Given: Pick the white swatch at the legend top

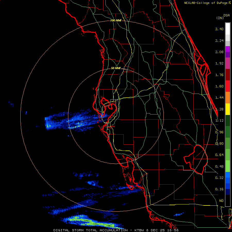Looking at the screenshot, I should click(x=228, y=29).
